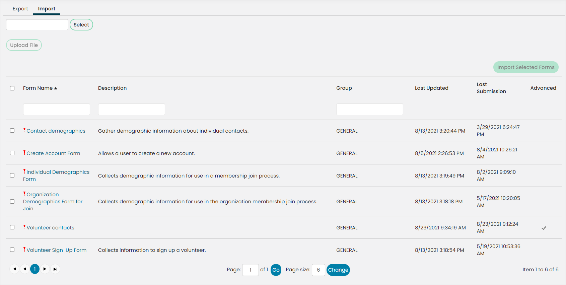Check the Create Account Form checkbox

point(12,153)
